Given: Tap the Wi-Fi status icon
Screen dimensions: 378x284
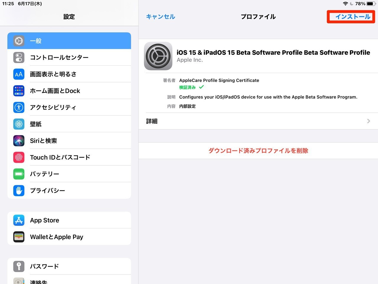Looking at the screenshot, I should (x=345, y=4).
